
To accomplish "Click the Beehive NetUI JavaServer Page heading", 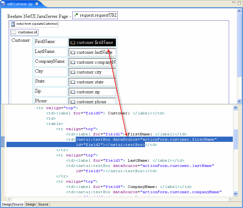I will [38, 16].
